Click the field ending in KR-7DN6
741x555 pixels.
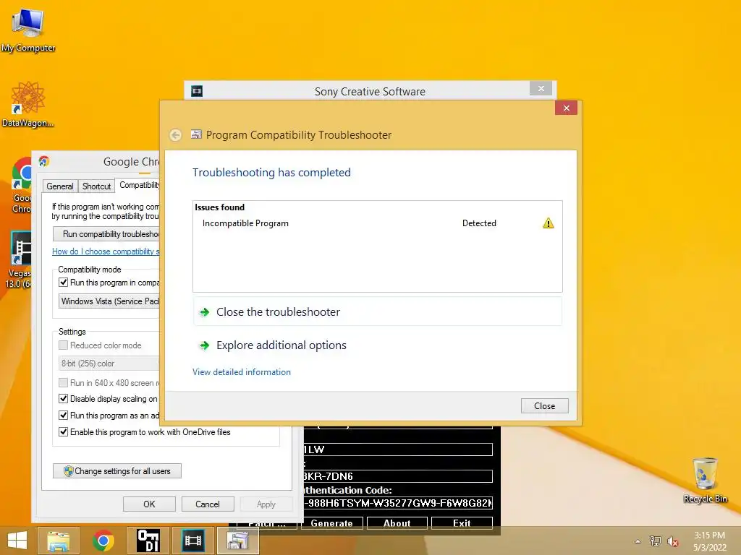(x=398, y=476)
